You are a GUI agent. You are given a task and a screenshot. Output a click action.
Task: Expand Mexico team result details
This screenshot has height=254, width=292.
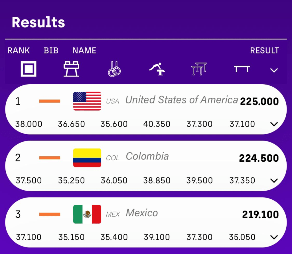pos(274,237)
